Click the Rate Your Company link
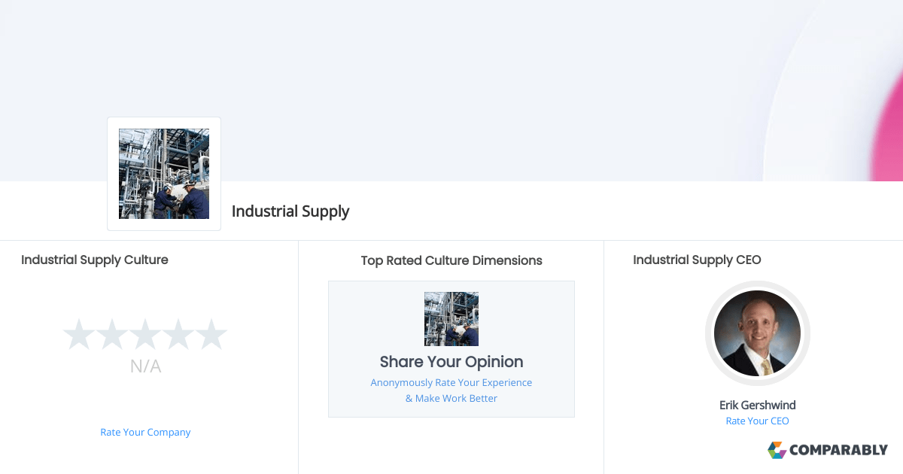Viewport: 903px width, 474px height. (145, 432)
